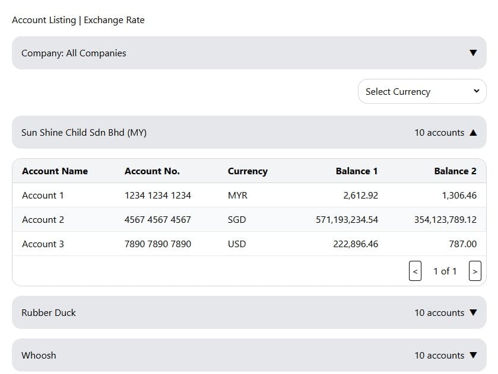Click account number 1234 1234 1234
The width and height of the screenshot is (498, 374).
[x=158, y=195]
